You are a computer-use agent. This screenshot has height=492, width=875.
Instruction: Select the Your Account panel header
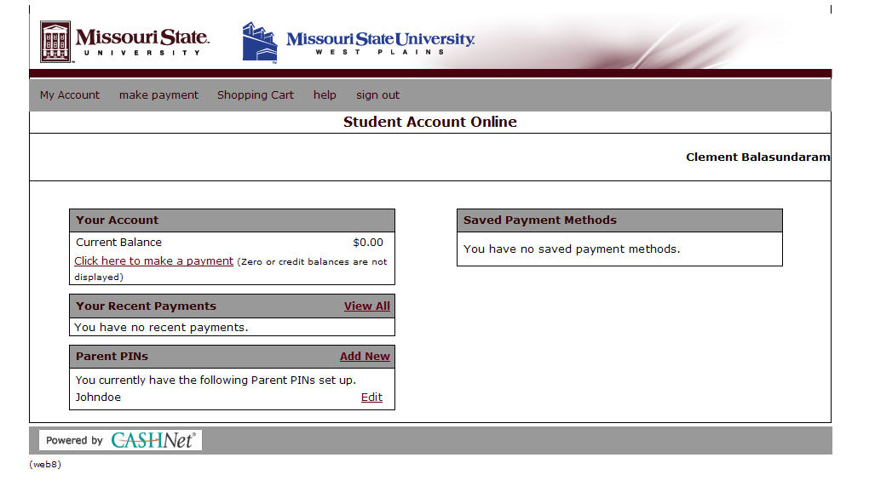[117, 220]
